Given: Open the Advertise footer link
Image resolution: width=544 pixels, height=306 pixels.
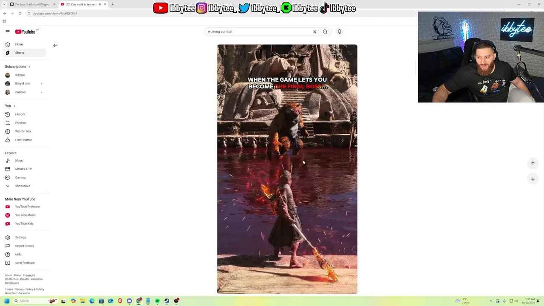Looking at the screenshot, I should [x=37, y=279].
